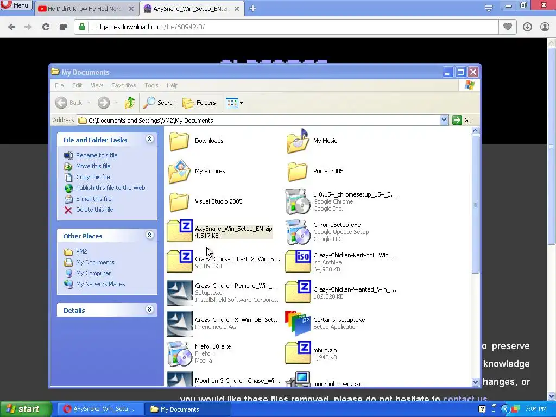The width and height of the screenshot is (556, 417).
Task: Select the Crazy-Chicken-Kart-XXL iso archive icon
Action: click(x=298, y=261)
